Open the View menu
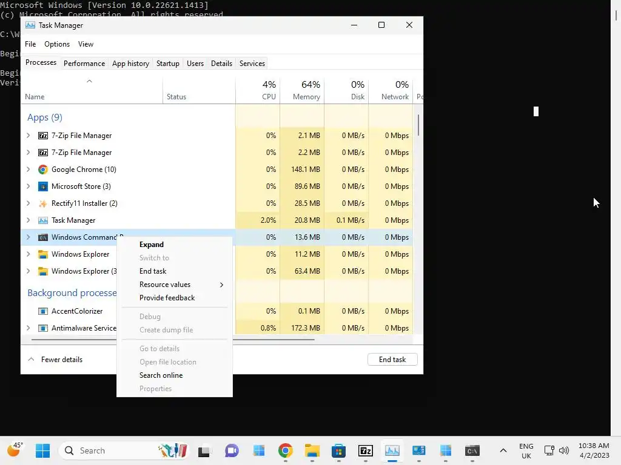This screenshot has width=621, height=465. pos(86,44)
